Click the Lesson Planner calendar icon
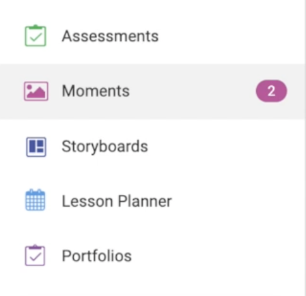 pos(35,200)
